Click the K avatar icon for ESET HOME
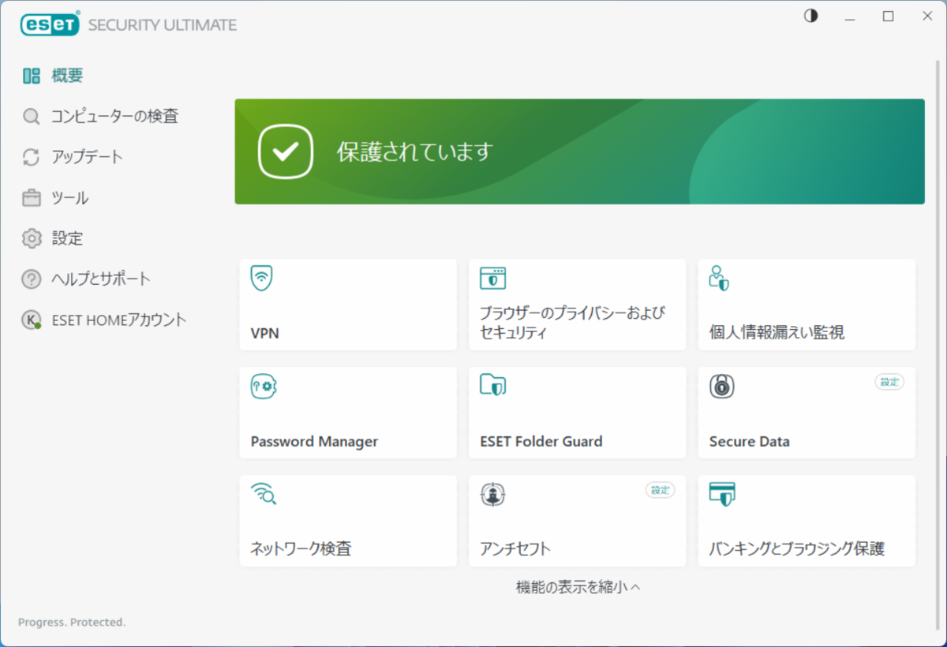Image resolution: width=947 pixels, height=647 pixels. coord(32,320)
